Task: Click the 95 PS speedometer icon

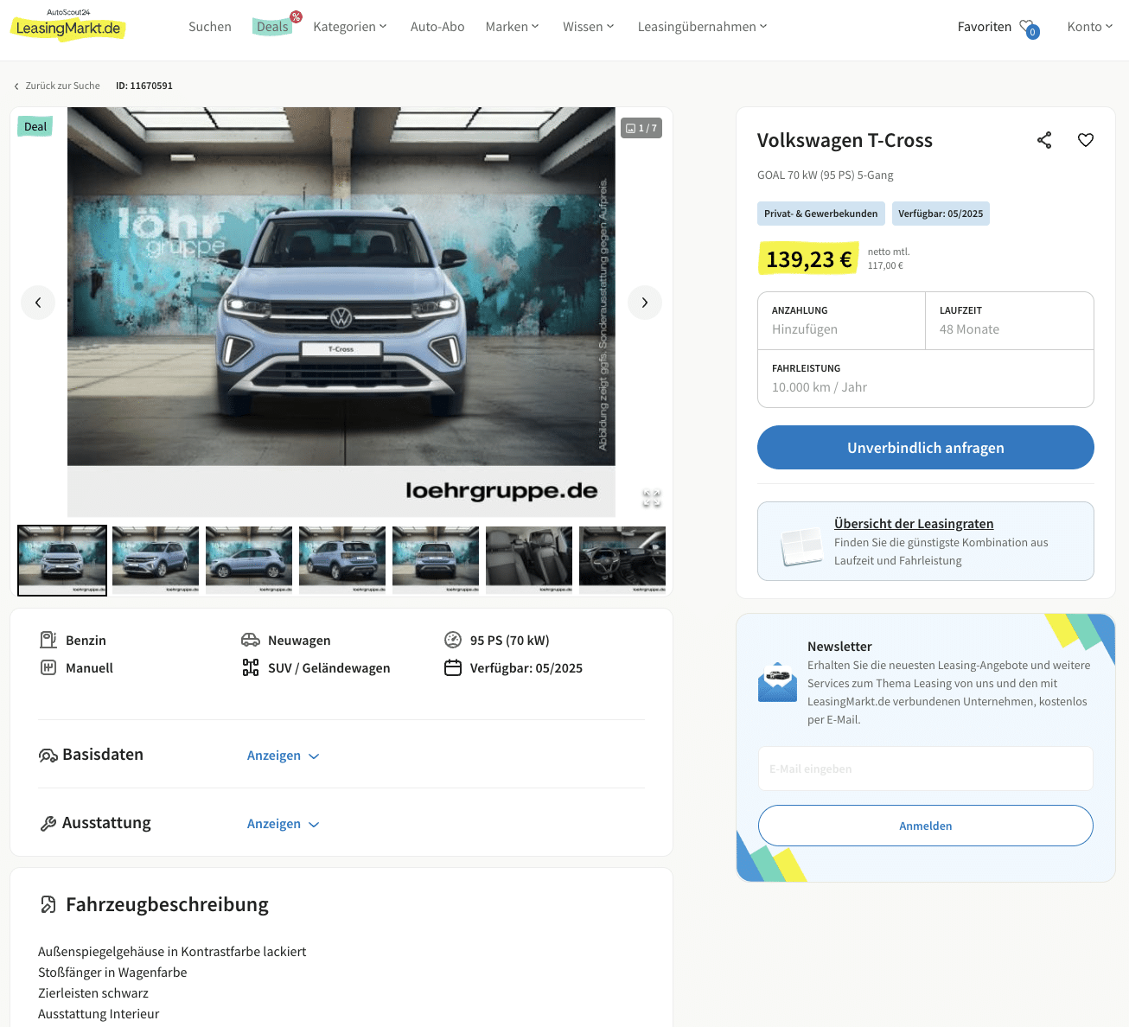Action: point(453,640)
